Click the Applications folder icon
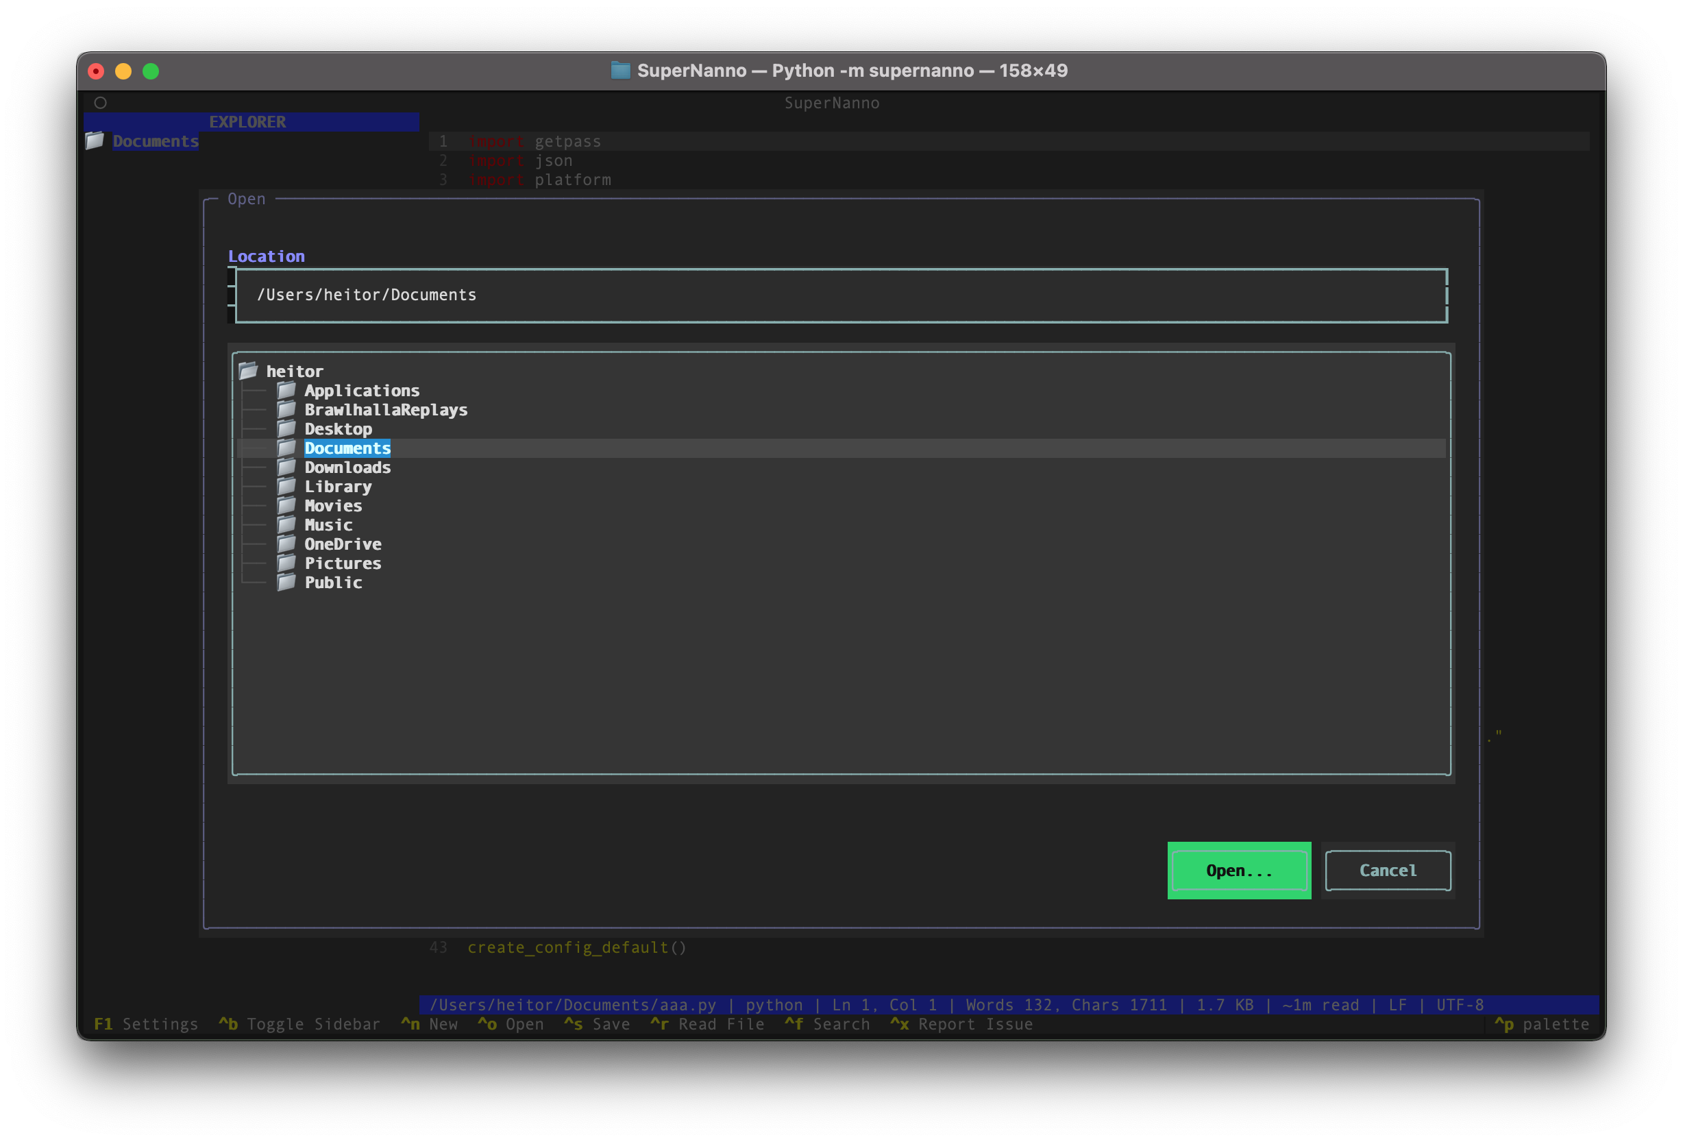Screen dimensions: 1683x1142 286,390
